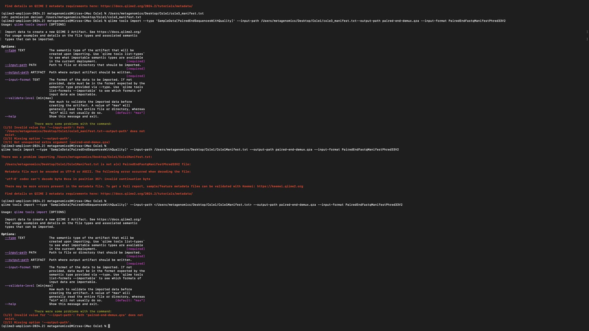Click the 'zsh: permission denied' message line
589x331 pixels.
[71, 17]
